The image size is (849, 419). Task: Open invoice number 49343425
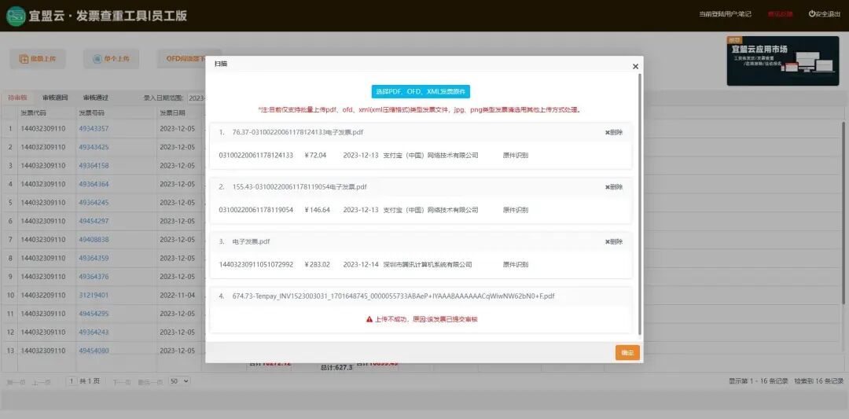(x=94, y=147)
